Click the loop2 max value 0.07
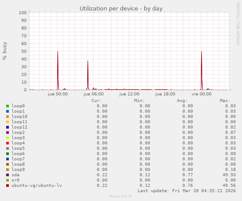Viewport: 242px width, 201px height. click(x=230, y=133)
